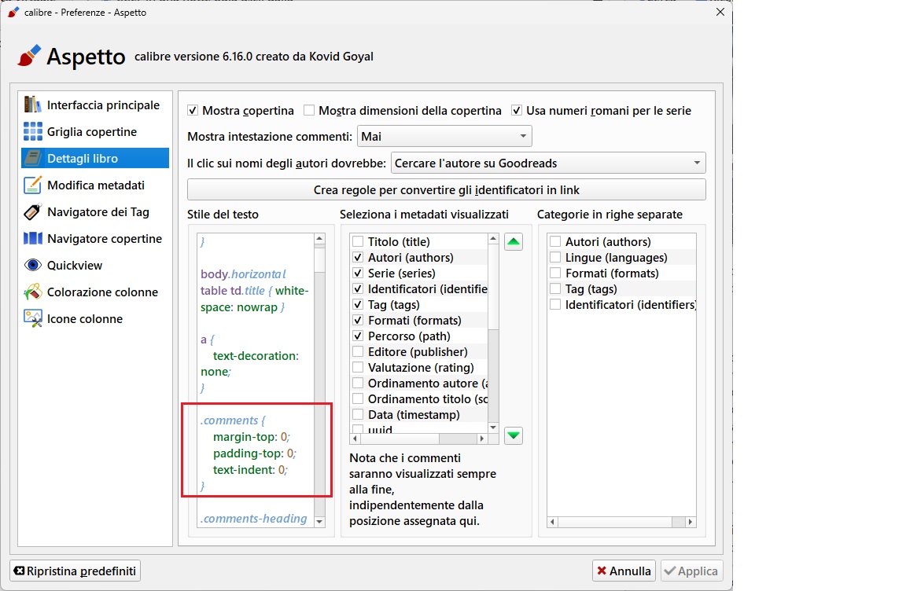Select Icone colonne picture icon

click(x=32, y=318)
